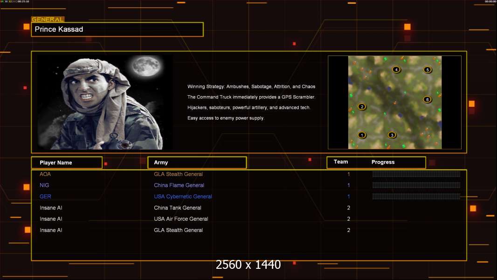Click the GENERAL label tag

[x=48, y=19]
